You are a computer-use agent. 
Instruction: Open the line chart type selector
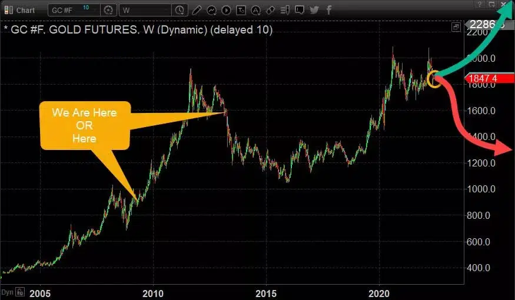(x=211, y=11)
